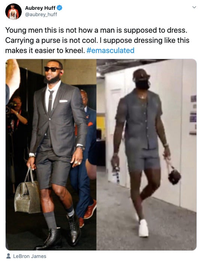Viewport: 201px width, 261px height.
Task: Open the LeBron James photo tag
Action: point(30,256)
